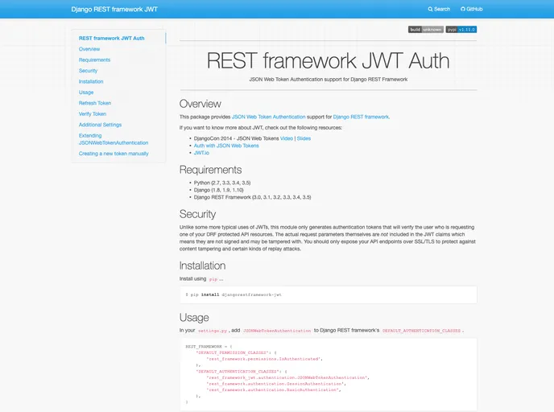Click the Overview section heading
Viewport: 554px width, 412px height.
201,104
